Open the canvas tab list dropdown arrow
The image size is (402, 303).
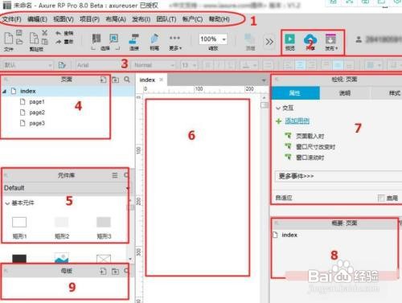click(264, 80)
